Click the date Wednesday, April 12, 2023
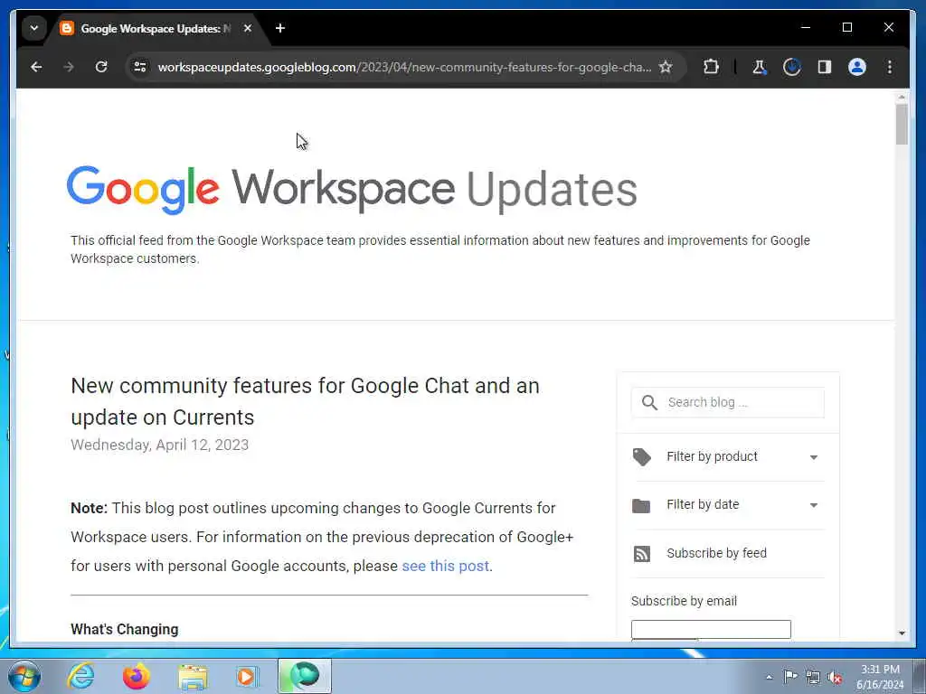The image size is (926, 694). pos(159,445)
